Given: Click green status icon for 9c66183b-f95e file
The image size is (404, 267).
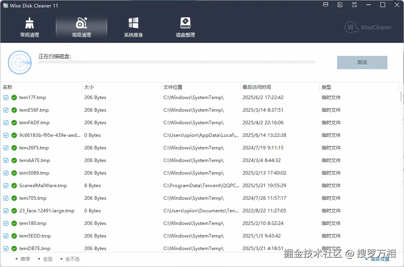Looking at the screenshot, I should 14,135.
